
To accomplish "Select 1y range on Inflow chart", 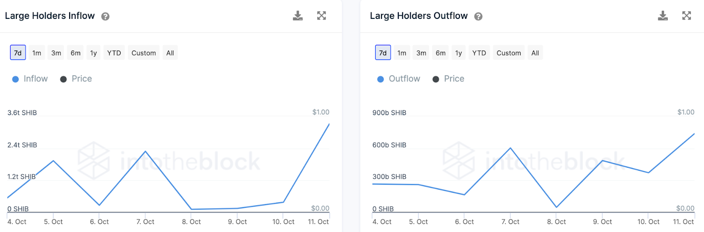I will pos(93,53).
